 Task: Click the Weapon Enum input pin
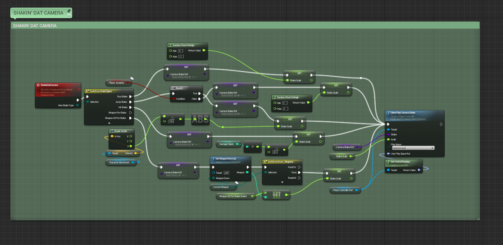(213, 178)
